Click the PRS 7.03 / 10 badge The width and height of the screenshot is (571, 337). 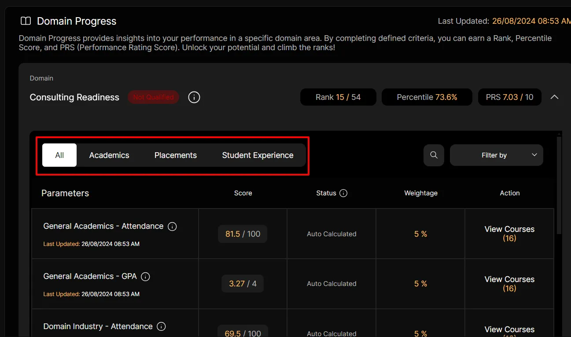click(x=509, y=97)
